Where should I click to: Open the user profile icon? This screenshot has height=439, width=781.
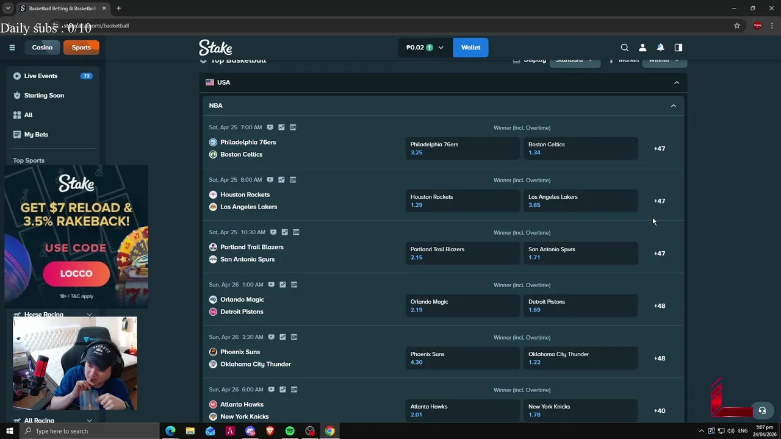tap(642, 48)
